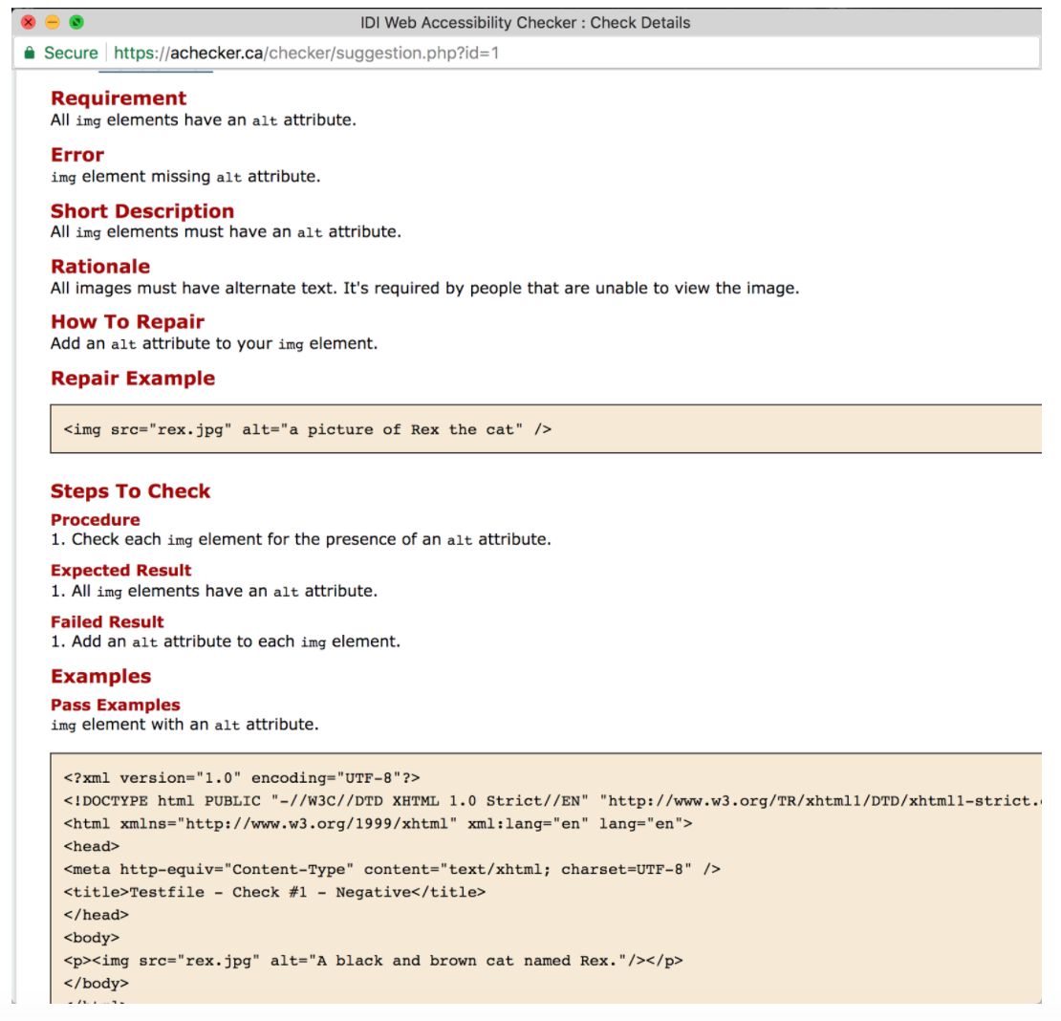Click the rex.jpg repair example code line
This screenshot has width=1061, height=1021.
click(x=307, y=429)
